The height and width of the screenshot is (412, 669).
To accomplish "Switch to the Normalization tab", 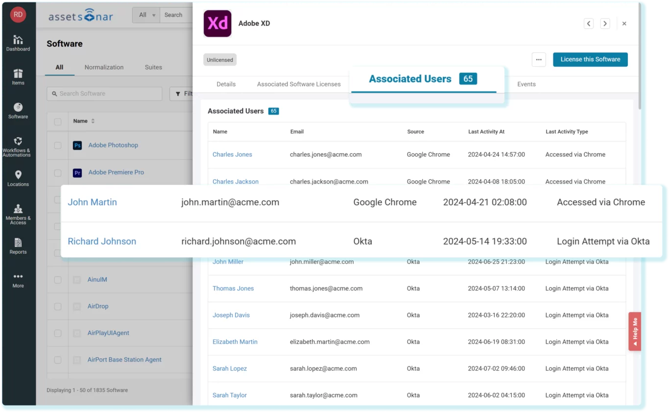I will (x=104, y=67).
